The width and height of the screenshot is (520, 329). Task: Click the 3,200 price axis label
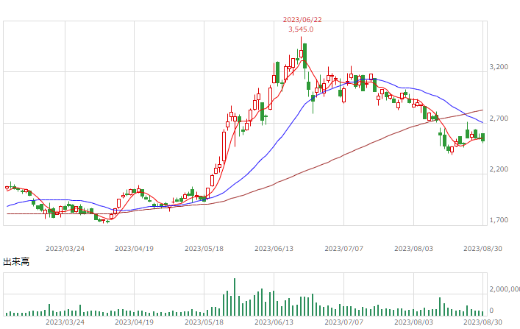[499, 67]
